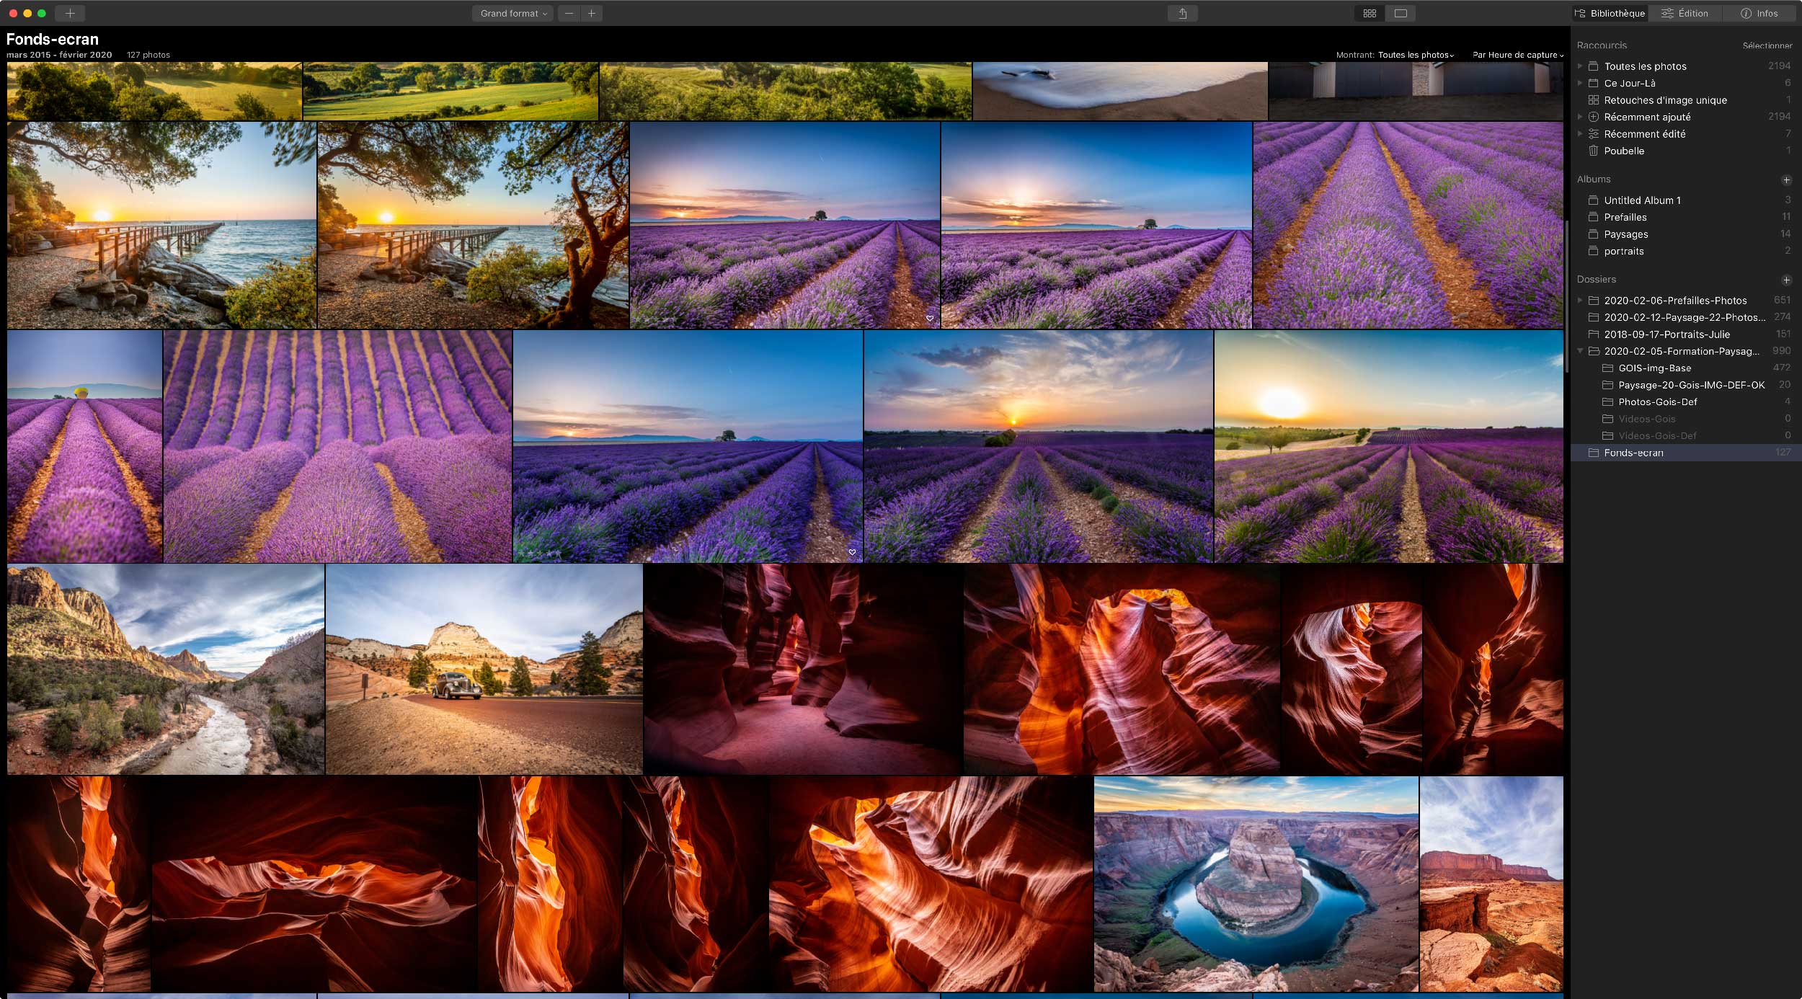This screenshot has width=1802, height=999.
Task: Switch to grid gallery view
Action: tap(1370, 13)
